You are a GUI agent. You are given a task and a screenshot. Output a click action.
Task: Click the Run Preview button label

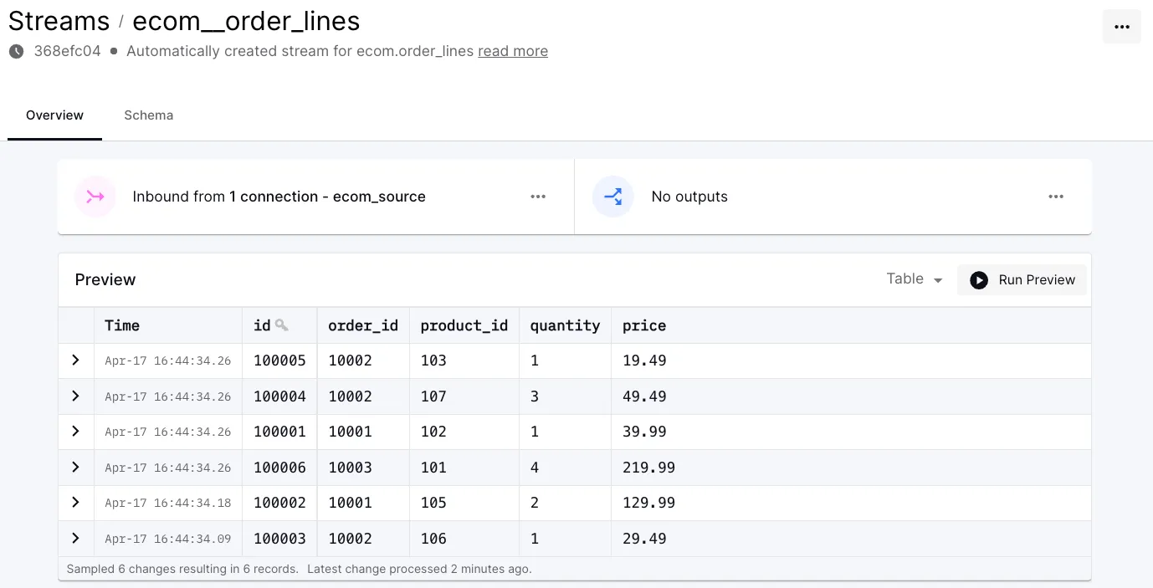[1037, 280]
